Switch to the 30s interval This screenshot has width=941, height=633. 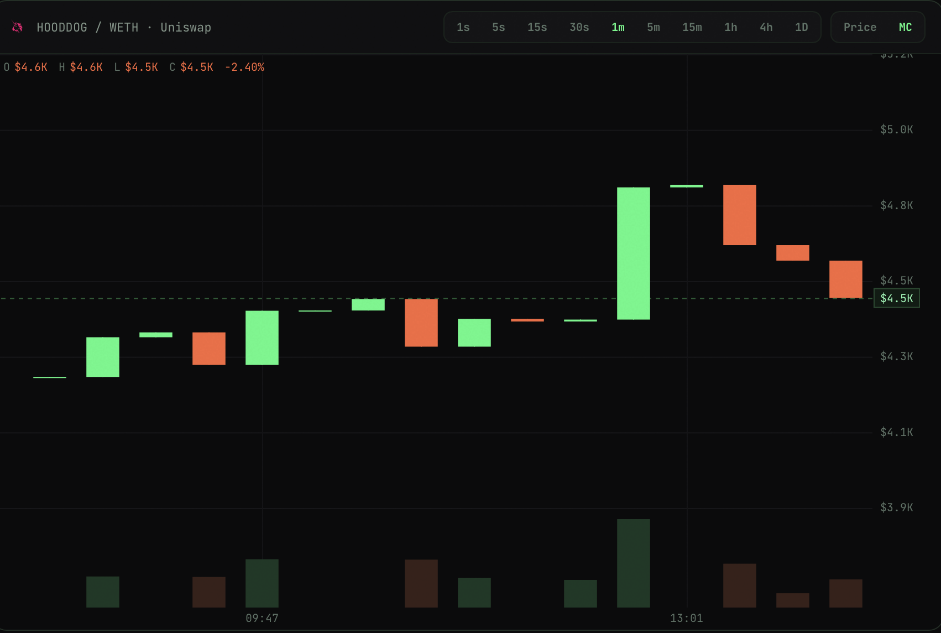[x=579, y=27]
